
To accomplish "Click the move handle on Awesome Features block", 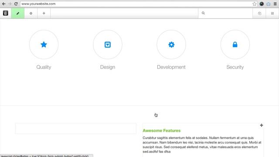I will tap(262, 125).
